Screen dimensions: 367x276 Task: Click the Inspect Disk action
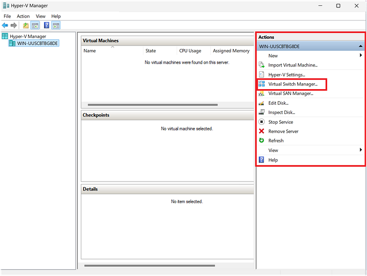[x=281, y=113]
